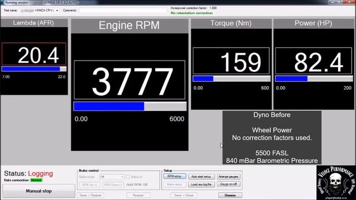Close the Running session window
Screen dimensions: 356x200
(x=350, y=2)
